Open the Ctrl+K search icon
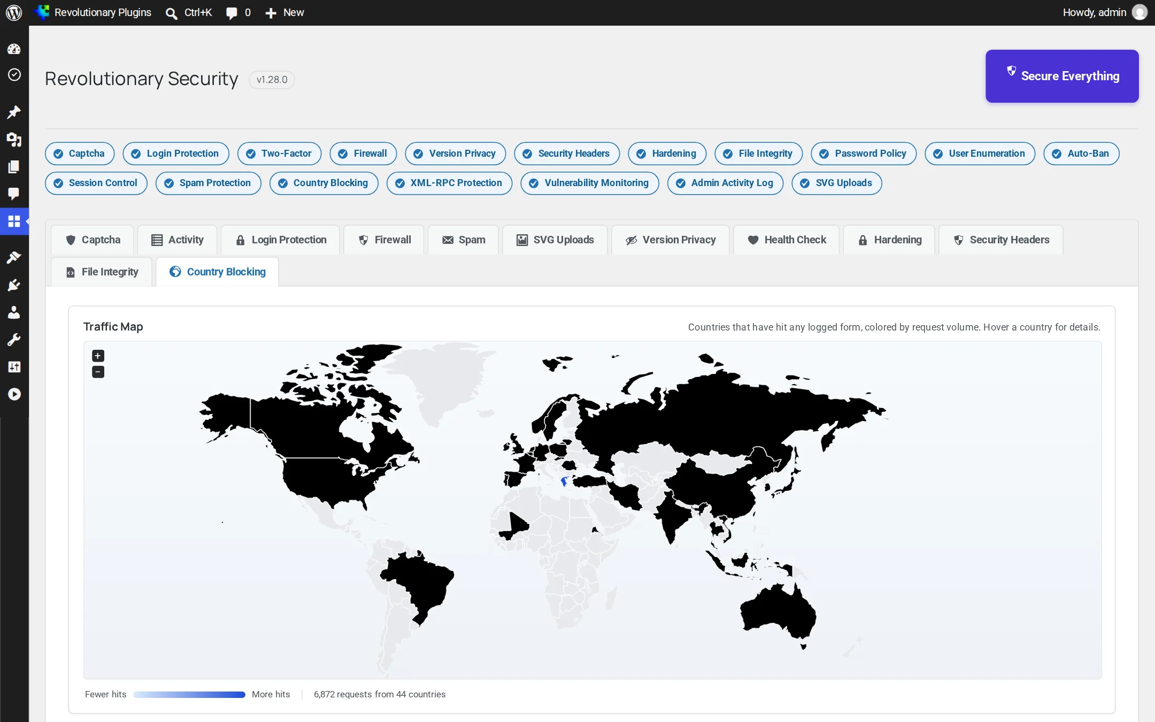Viewport: 1155px width, 722px height. point(189,12)
